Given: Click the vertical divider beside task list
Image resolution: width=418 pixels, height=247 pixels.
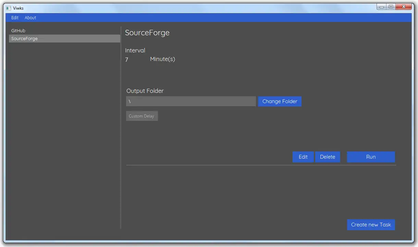Looking at the screenshot, I should pyautogui.click(x=121, y=127).
